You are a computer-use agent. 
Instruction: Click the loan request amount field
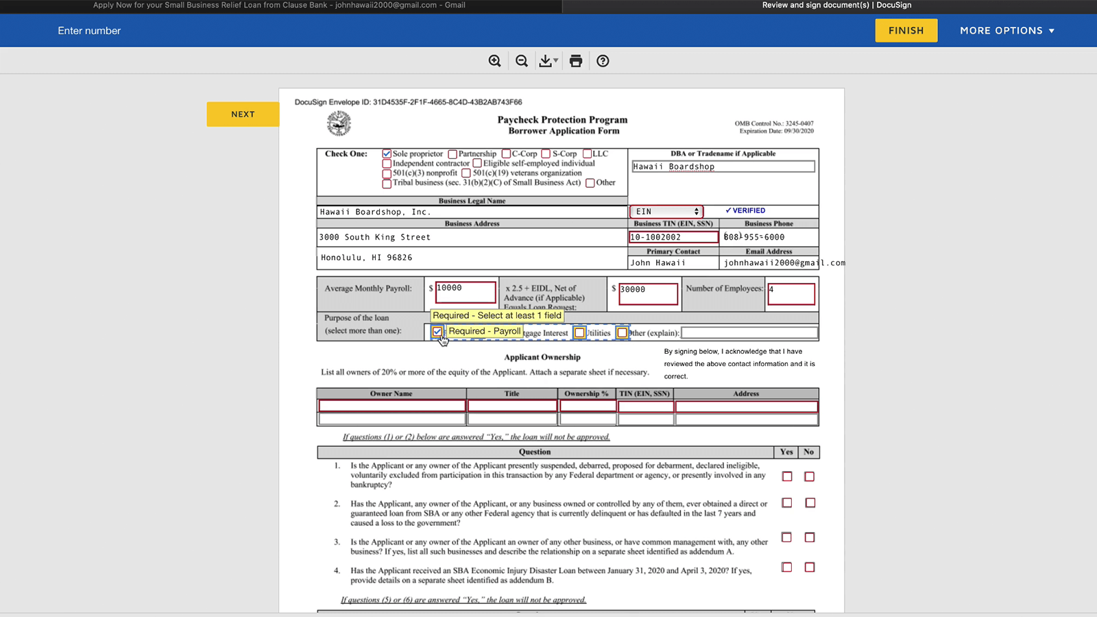[648, 293]
